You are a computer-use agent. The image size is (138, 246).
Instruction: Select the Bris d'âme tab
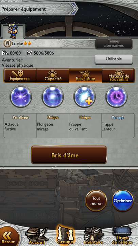(x=85, y=75)
